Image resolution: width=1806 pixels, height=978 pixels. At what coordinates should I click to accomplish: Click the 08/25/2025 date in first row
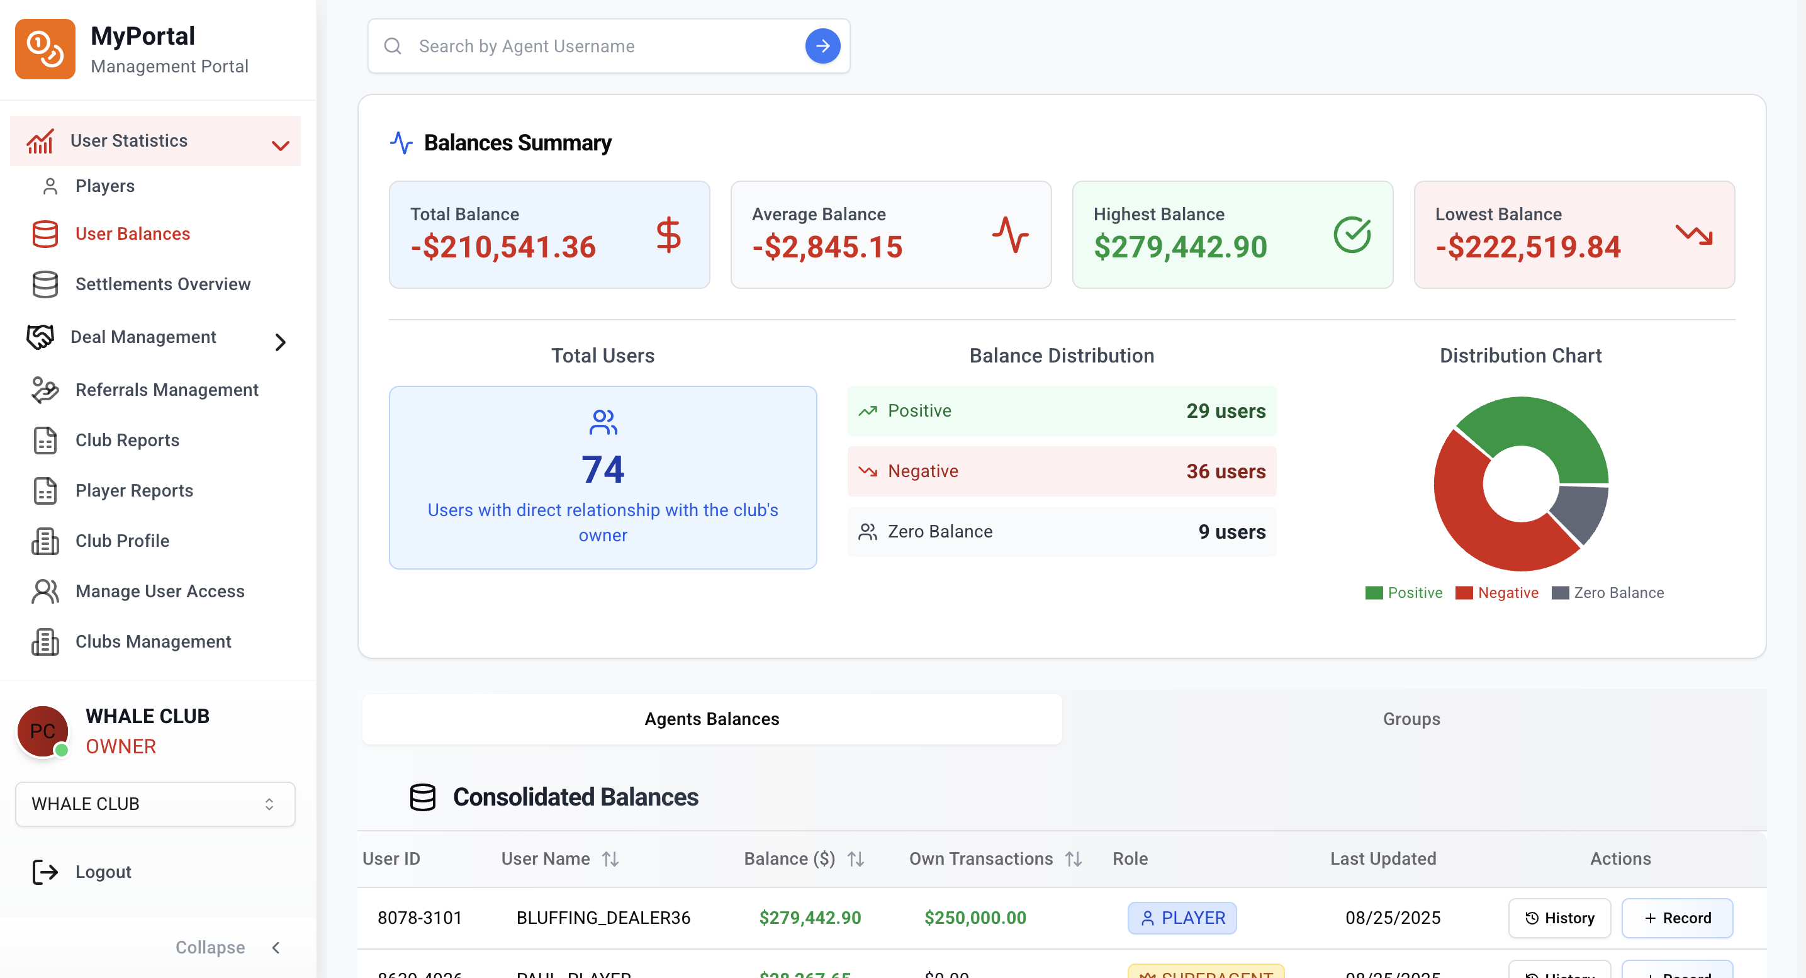point(1393,918)
